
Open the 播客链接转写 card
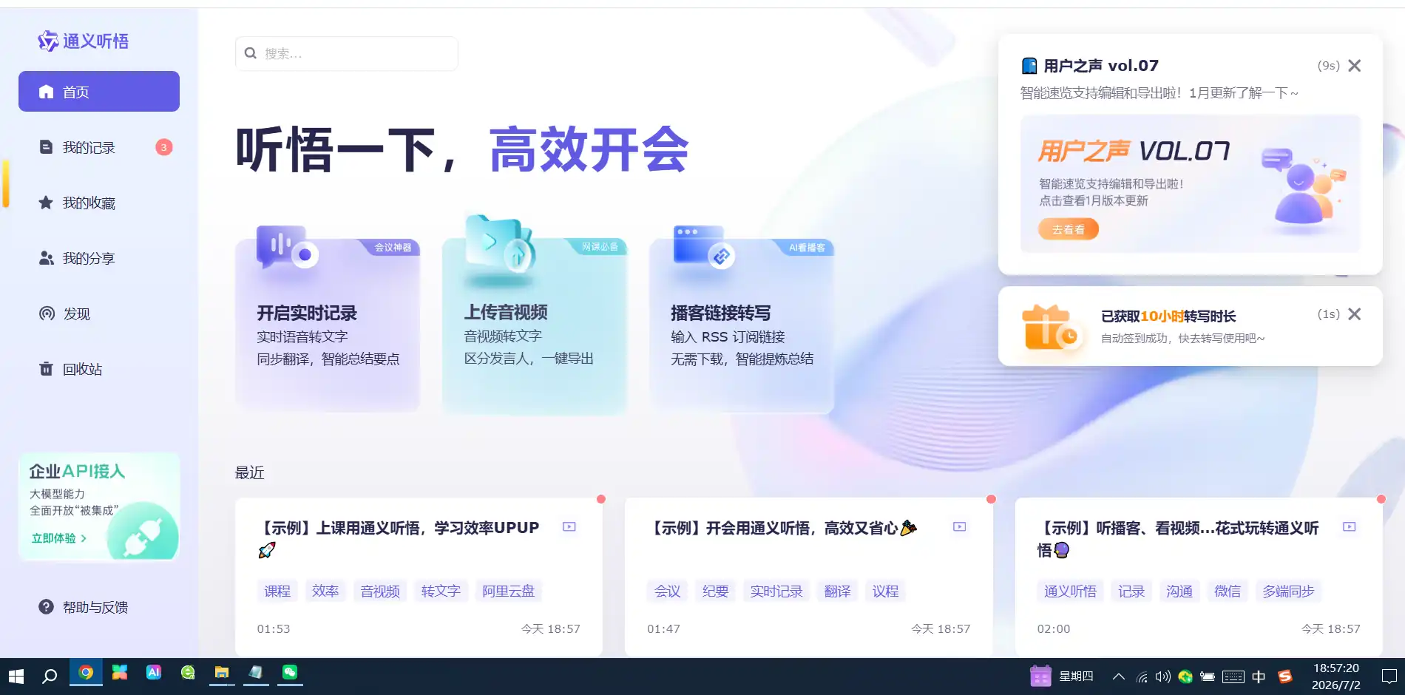(x=742, y=324)
